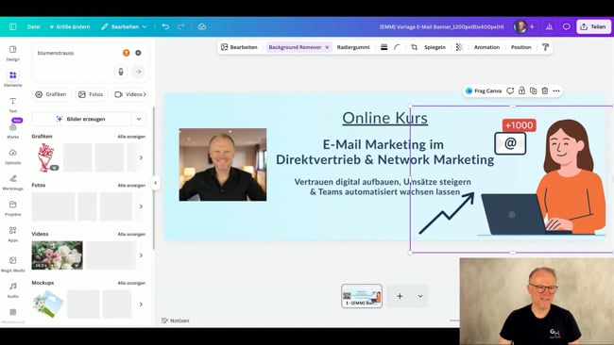
Task: Show more Grafiken results arrow
Action: 141,157
